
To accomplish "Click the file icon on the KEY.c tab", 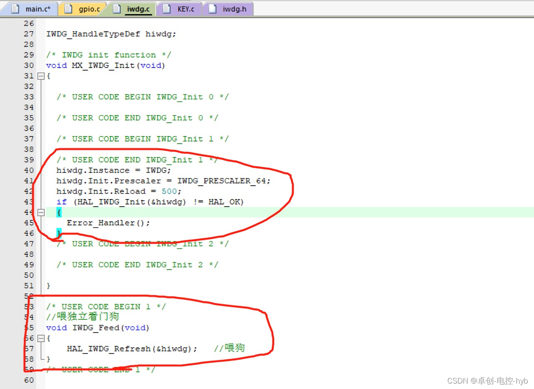I will (x=167, y=9).
